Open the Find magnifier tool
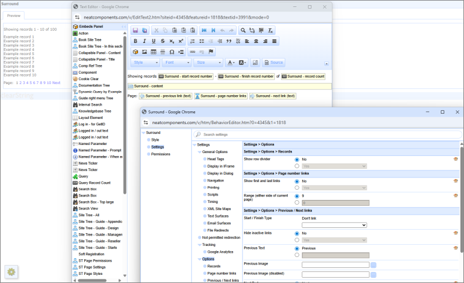 (243, 30)
